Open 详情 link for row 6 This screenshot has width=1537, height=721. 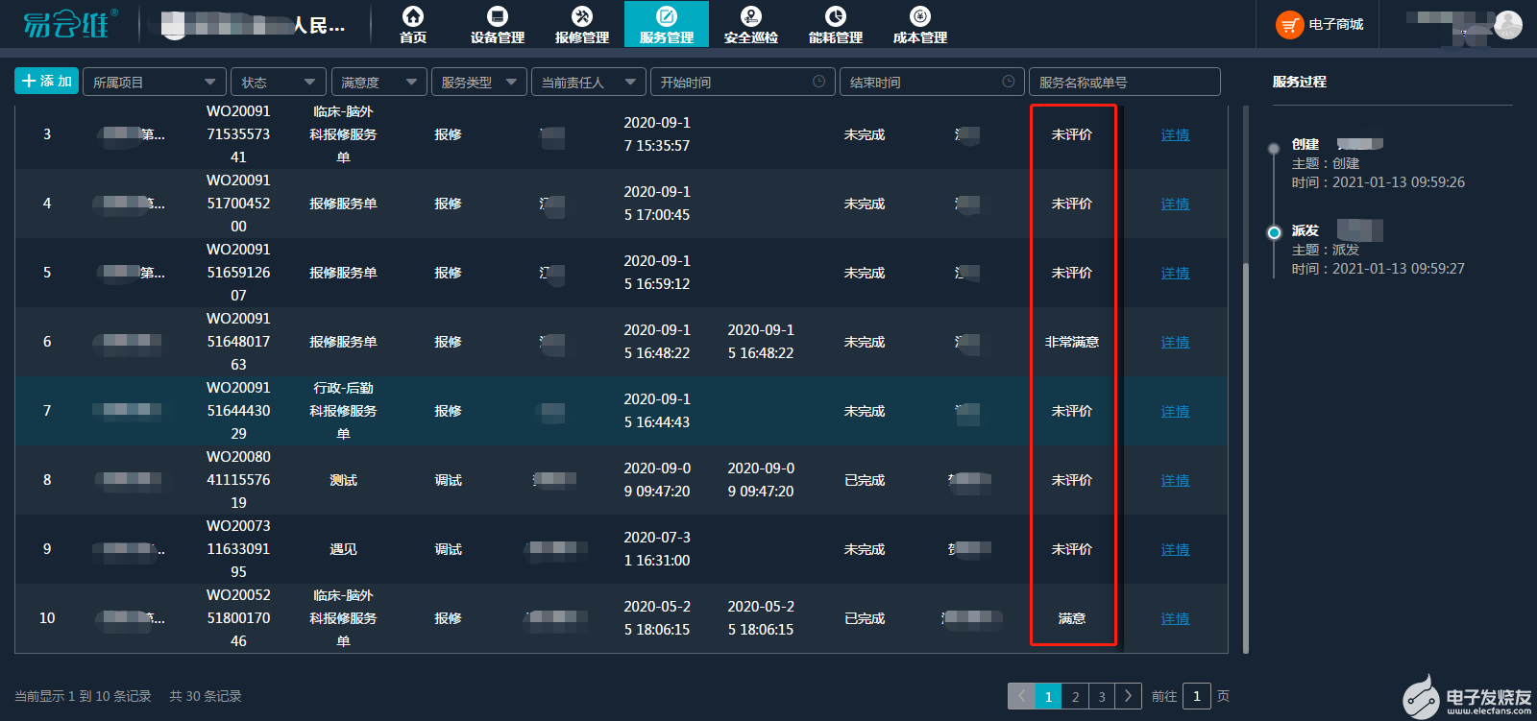coord(1175,342)
